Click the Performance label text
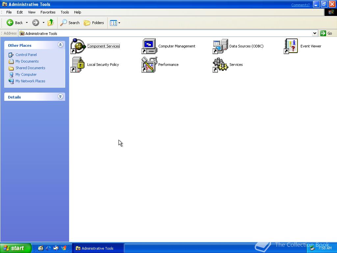Image resolution: width=337 pixels, height=253 pixels. pyautogui.click(x=168, y=65)
